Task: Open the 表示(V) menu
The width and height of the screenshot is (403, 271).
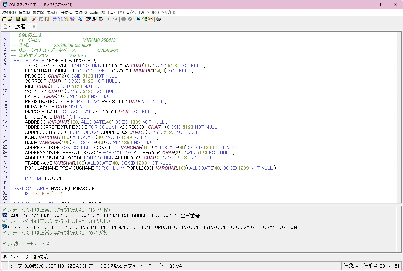Action: pyautogui.click(x=53, y=12)
